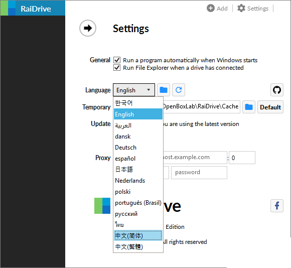Screen dimensions: 291x268
Task: Toggle Run File Explorer when drive connected
Action: coord(117,68)
